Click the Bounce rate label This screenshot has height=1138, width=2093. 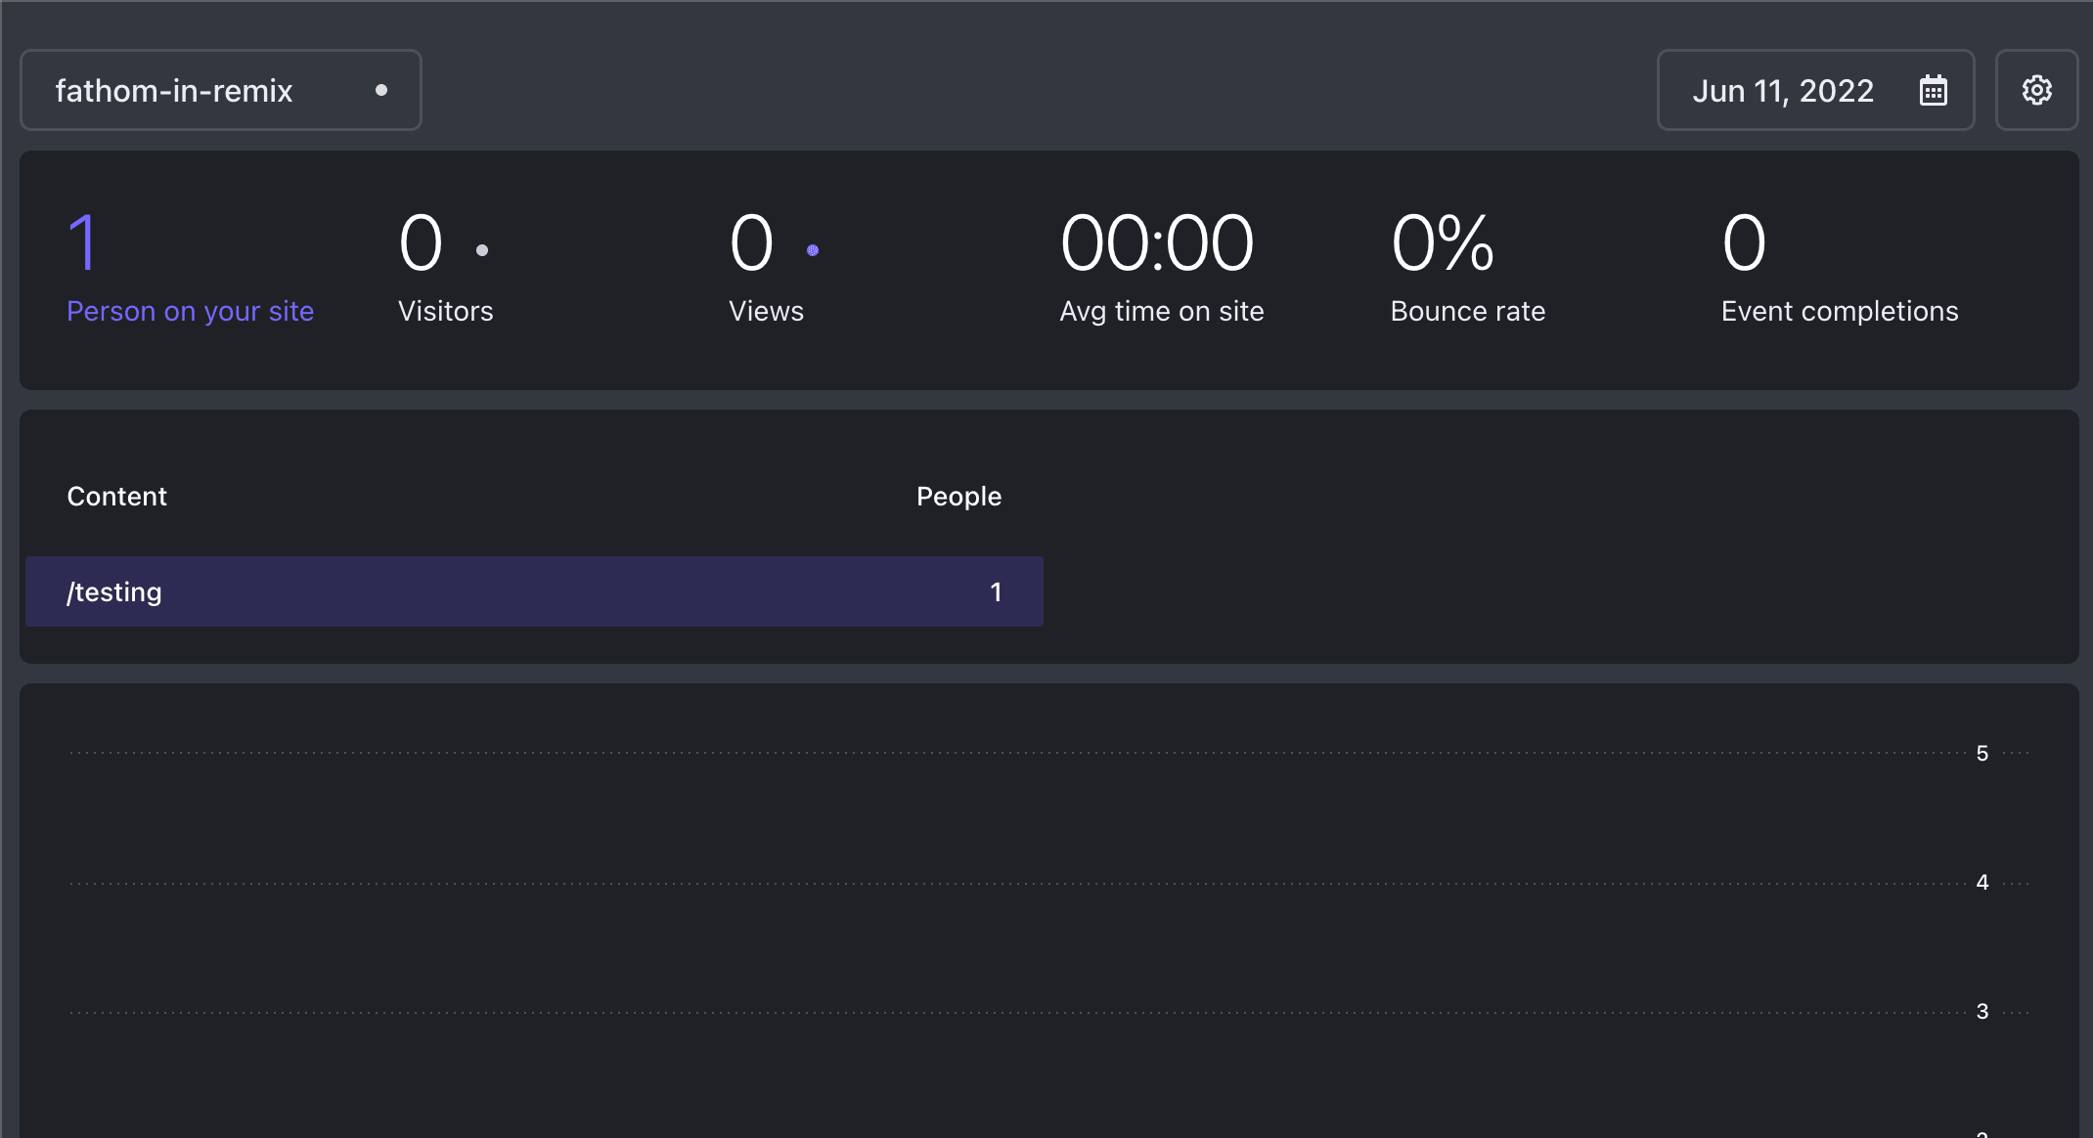pyautogui.click(x=1468, y=311)
